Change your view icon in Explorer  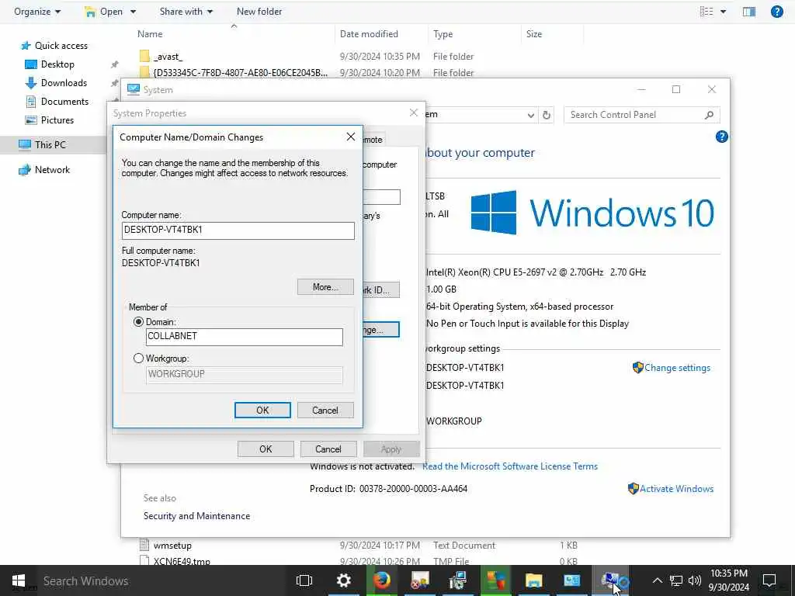pos(706,11)
